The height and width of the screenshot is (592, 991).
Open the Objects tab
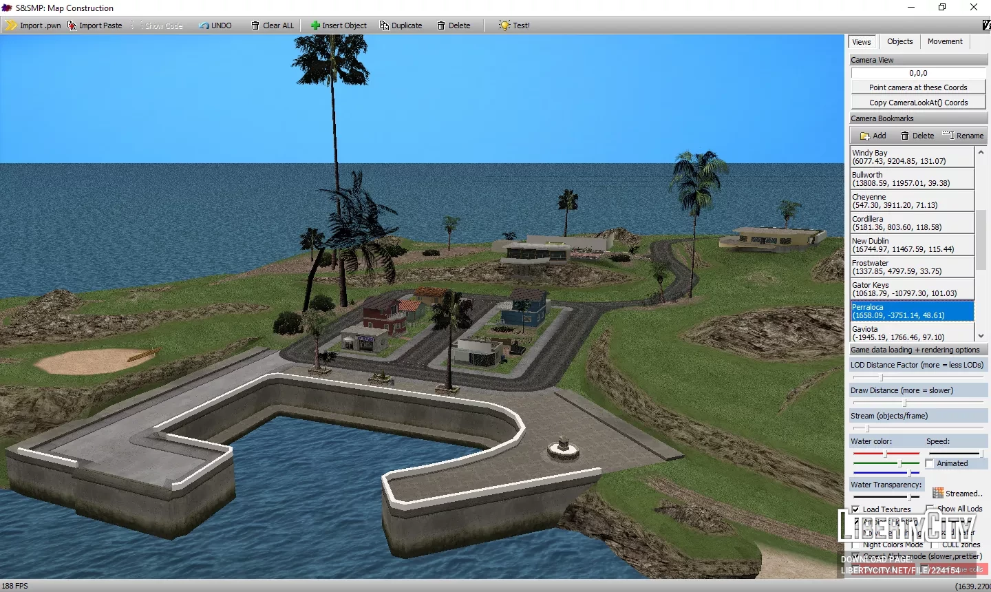coord(899,41)
